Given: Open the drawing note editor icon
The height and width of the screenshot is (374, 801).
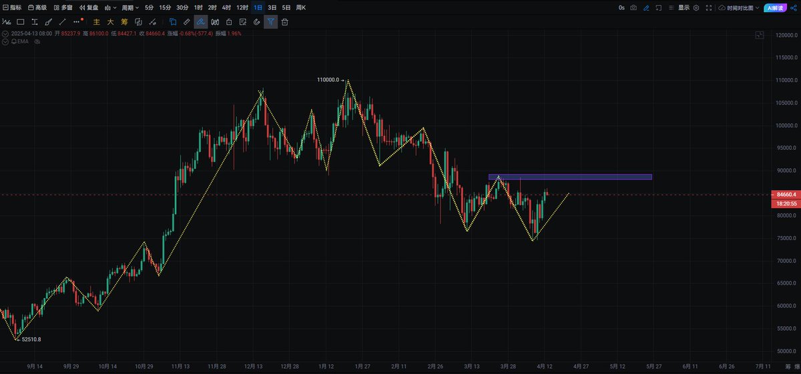Looking at the screenshot, I should [x=243, y=21].
